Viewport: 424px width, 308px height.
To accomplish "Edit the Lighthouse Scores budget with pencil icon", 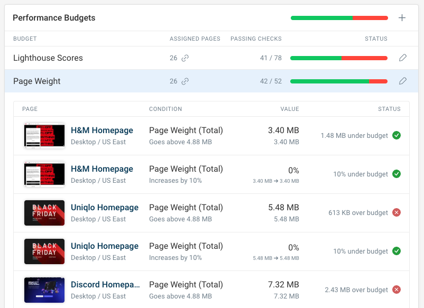I will click(x=403, y=58).
